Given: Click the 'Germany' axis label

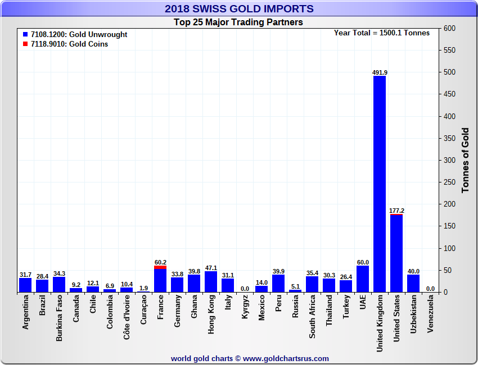Looking at the screenshot, I should pos(177,311).
